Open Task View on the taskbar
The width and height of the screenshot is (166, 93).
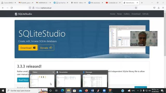click(56, 91)
